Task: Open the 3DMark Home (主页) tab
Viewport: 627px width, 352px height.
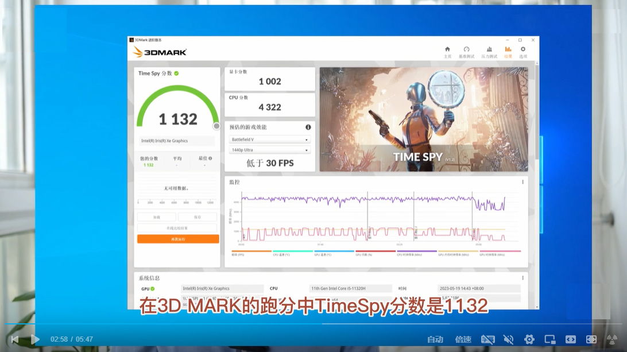Action: pyautogui.click(x=447, y=52)
